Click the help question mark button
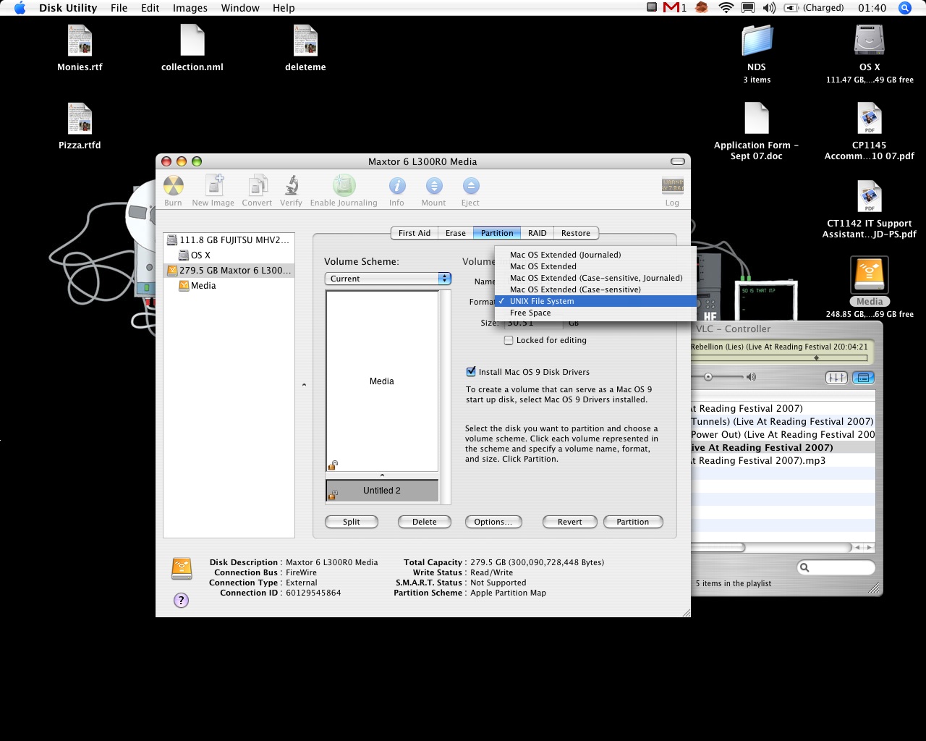 181,600
